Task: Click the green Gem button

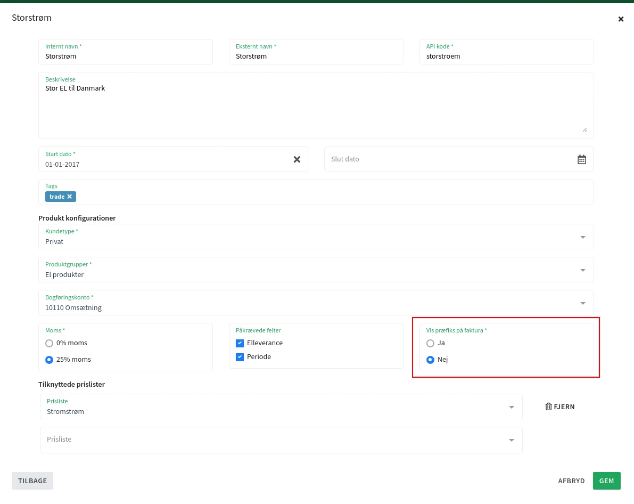Action: (x=606, y=481)
